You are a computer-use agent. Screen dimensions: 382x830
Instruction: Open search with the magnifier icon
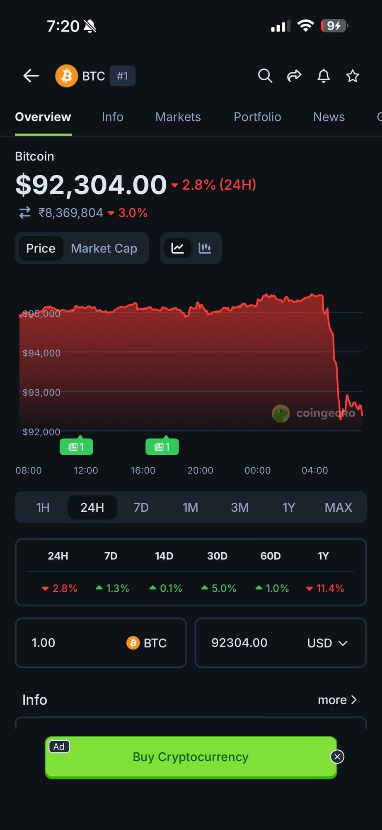pos(265,76)
